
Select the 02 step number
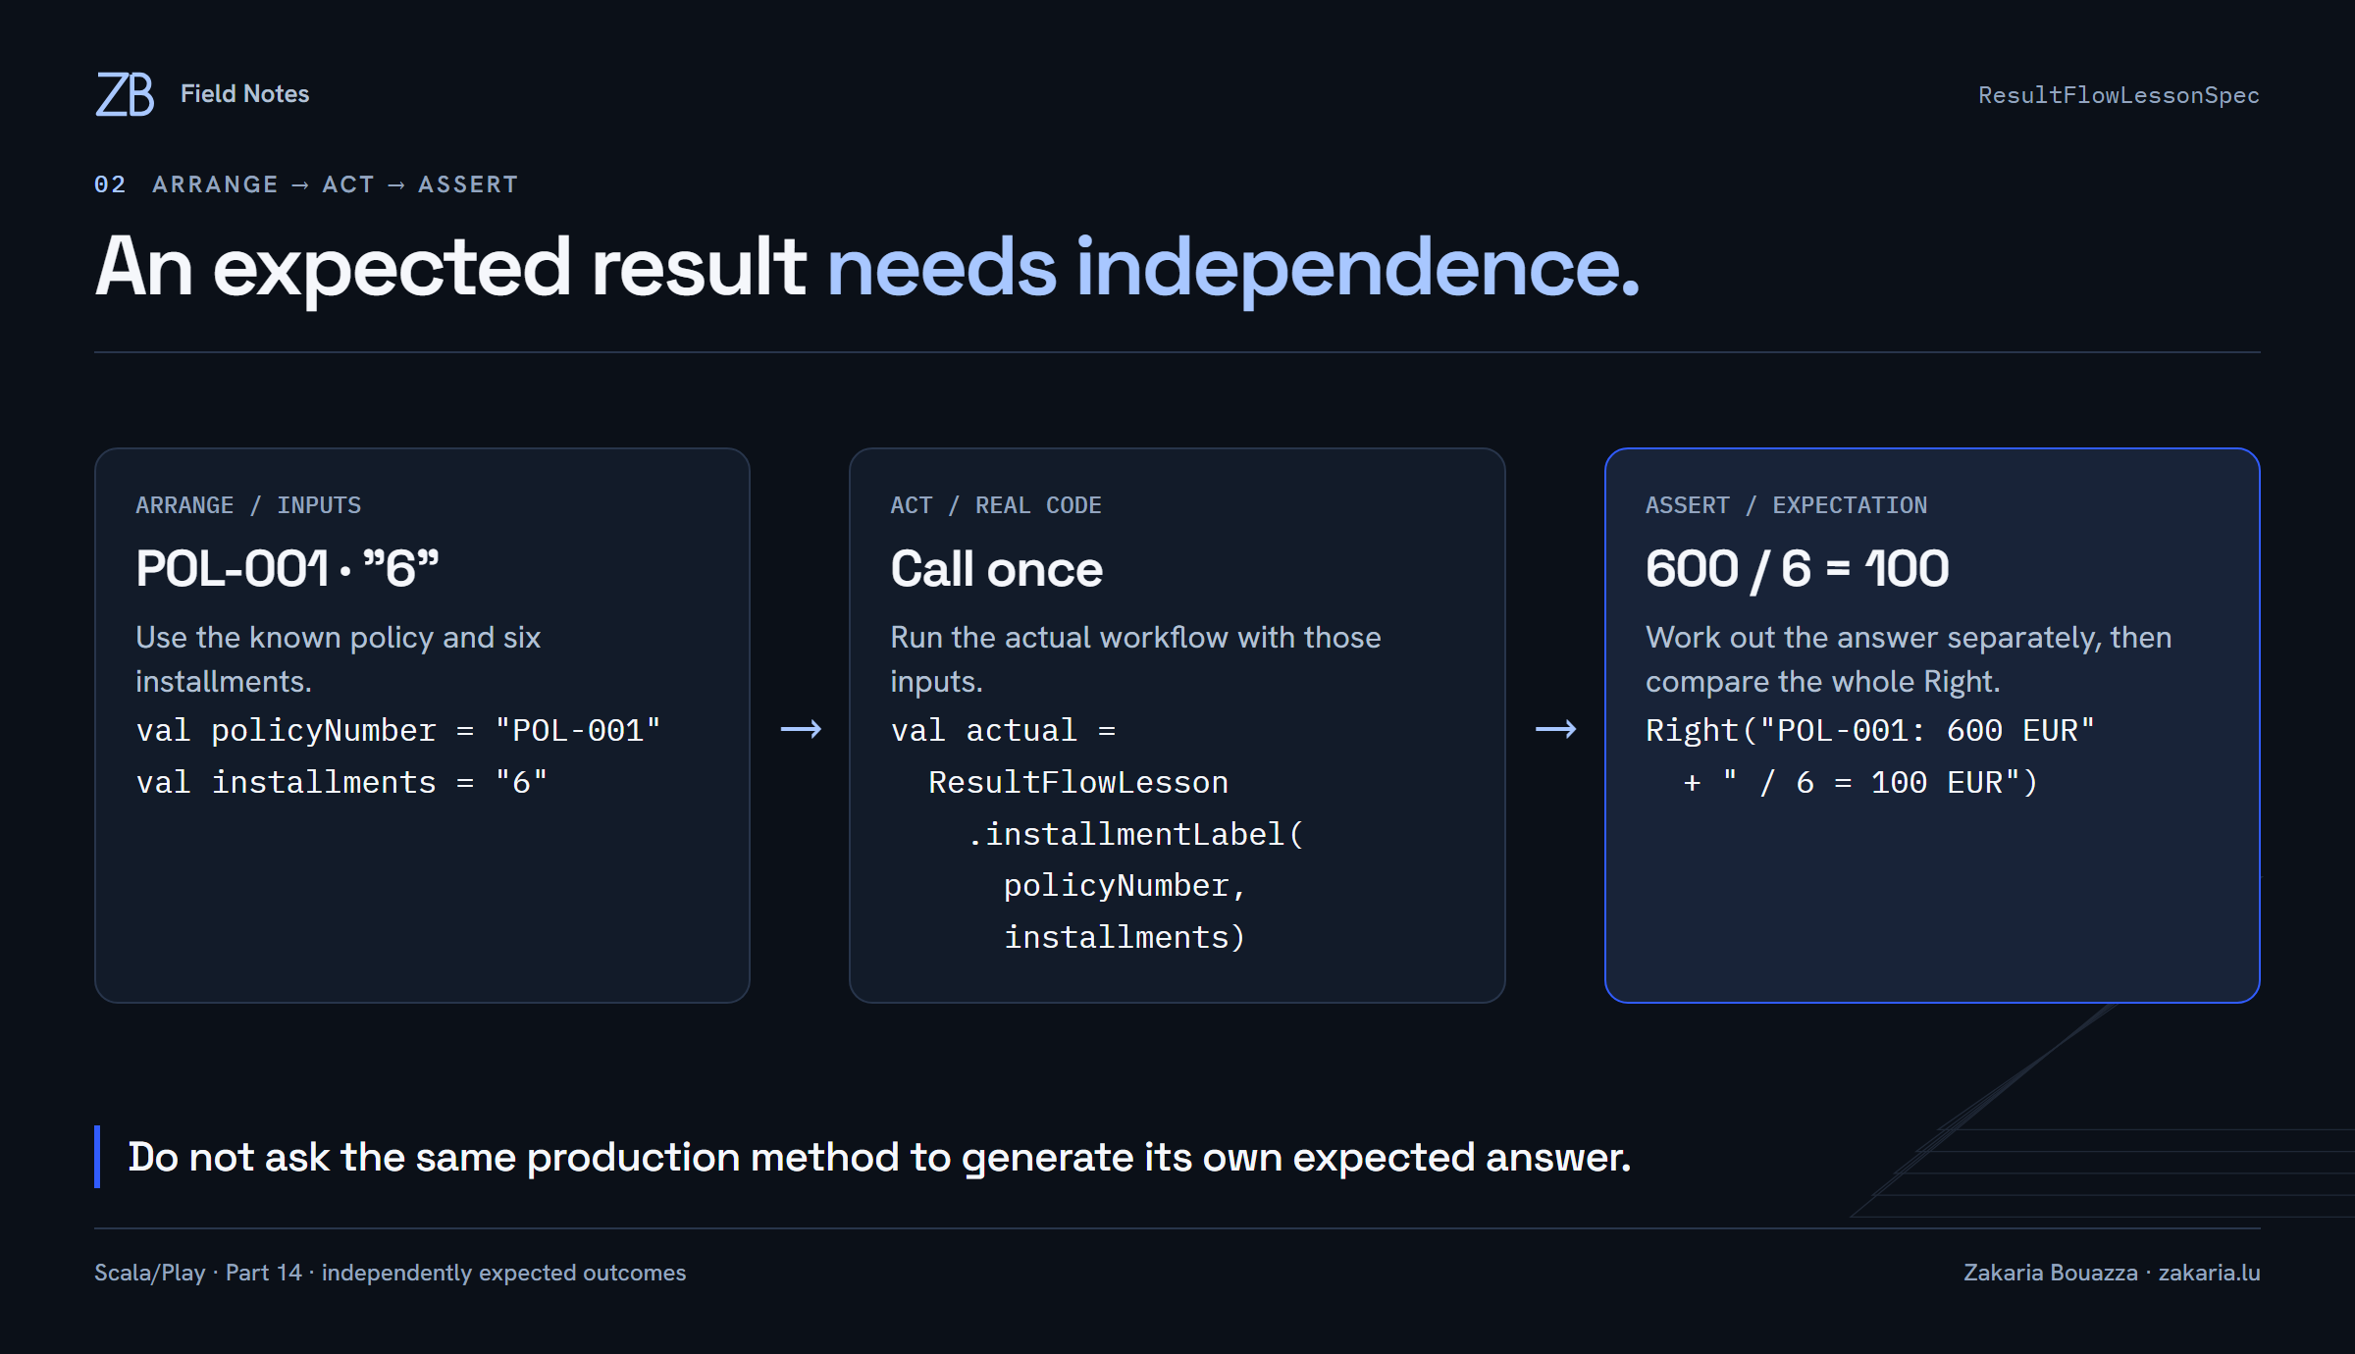coord(110,184)
